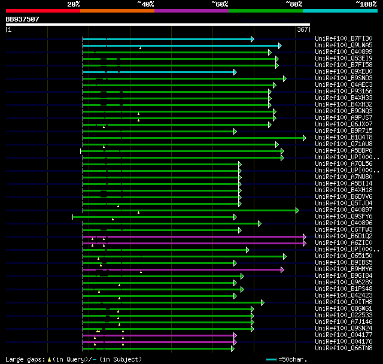The image size is (383, 364).
Task: Open hit UniRef100_Q53EI9
Action: pos(344,59)
